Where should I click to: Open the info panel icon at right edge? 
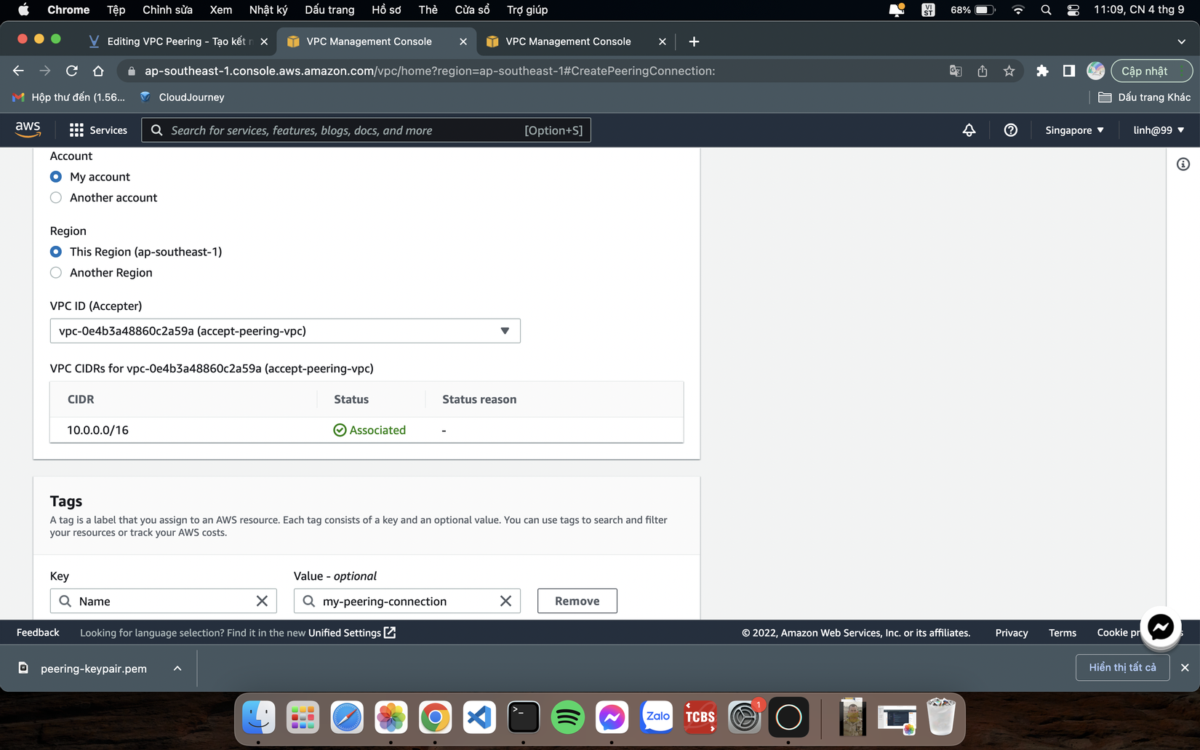(x=1183, y=164)
